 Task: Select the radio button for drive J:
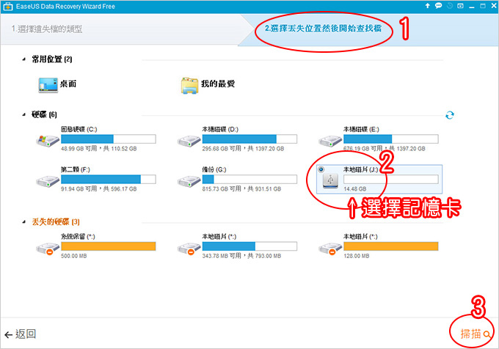321,169
